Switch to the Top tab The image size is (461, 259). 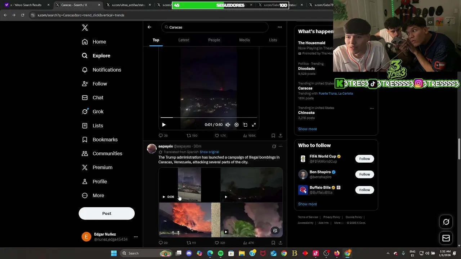tap(156, 40)
